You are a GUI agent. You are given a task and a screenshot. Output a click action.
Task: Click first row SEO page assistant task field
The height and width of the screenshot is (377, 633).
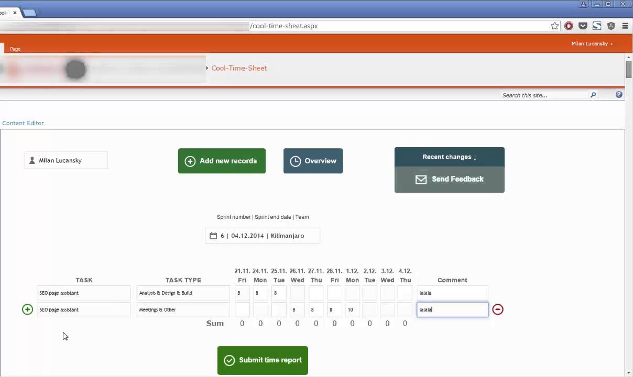pyautogui.click(x=84, y=293)
